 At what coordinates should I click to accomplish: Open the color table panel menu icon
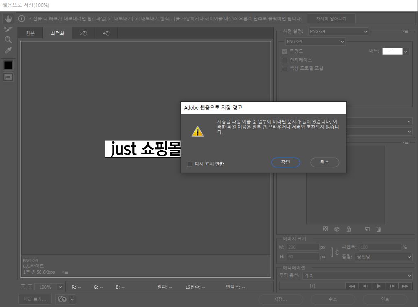coord(405,143)
